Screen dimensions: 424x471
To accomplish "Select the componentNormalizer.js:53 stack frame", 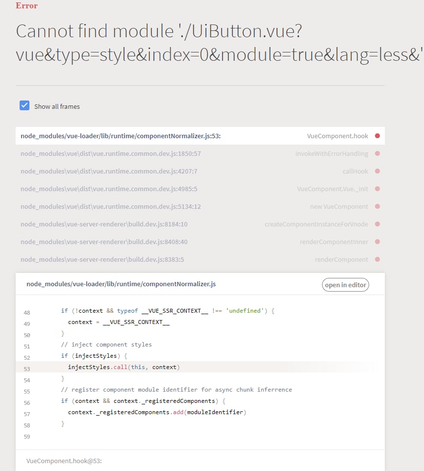I will point(200,136).
